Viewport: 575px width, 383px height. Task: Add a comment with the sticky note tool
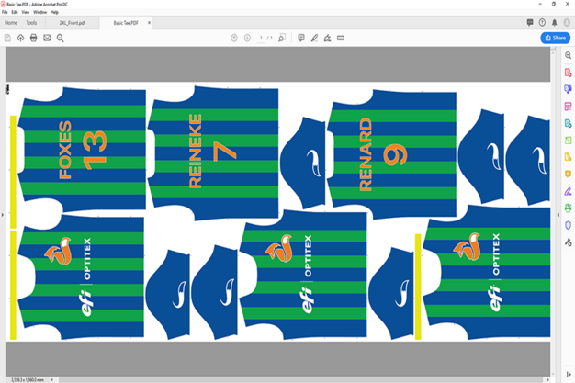[301, 38]
